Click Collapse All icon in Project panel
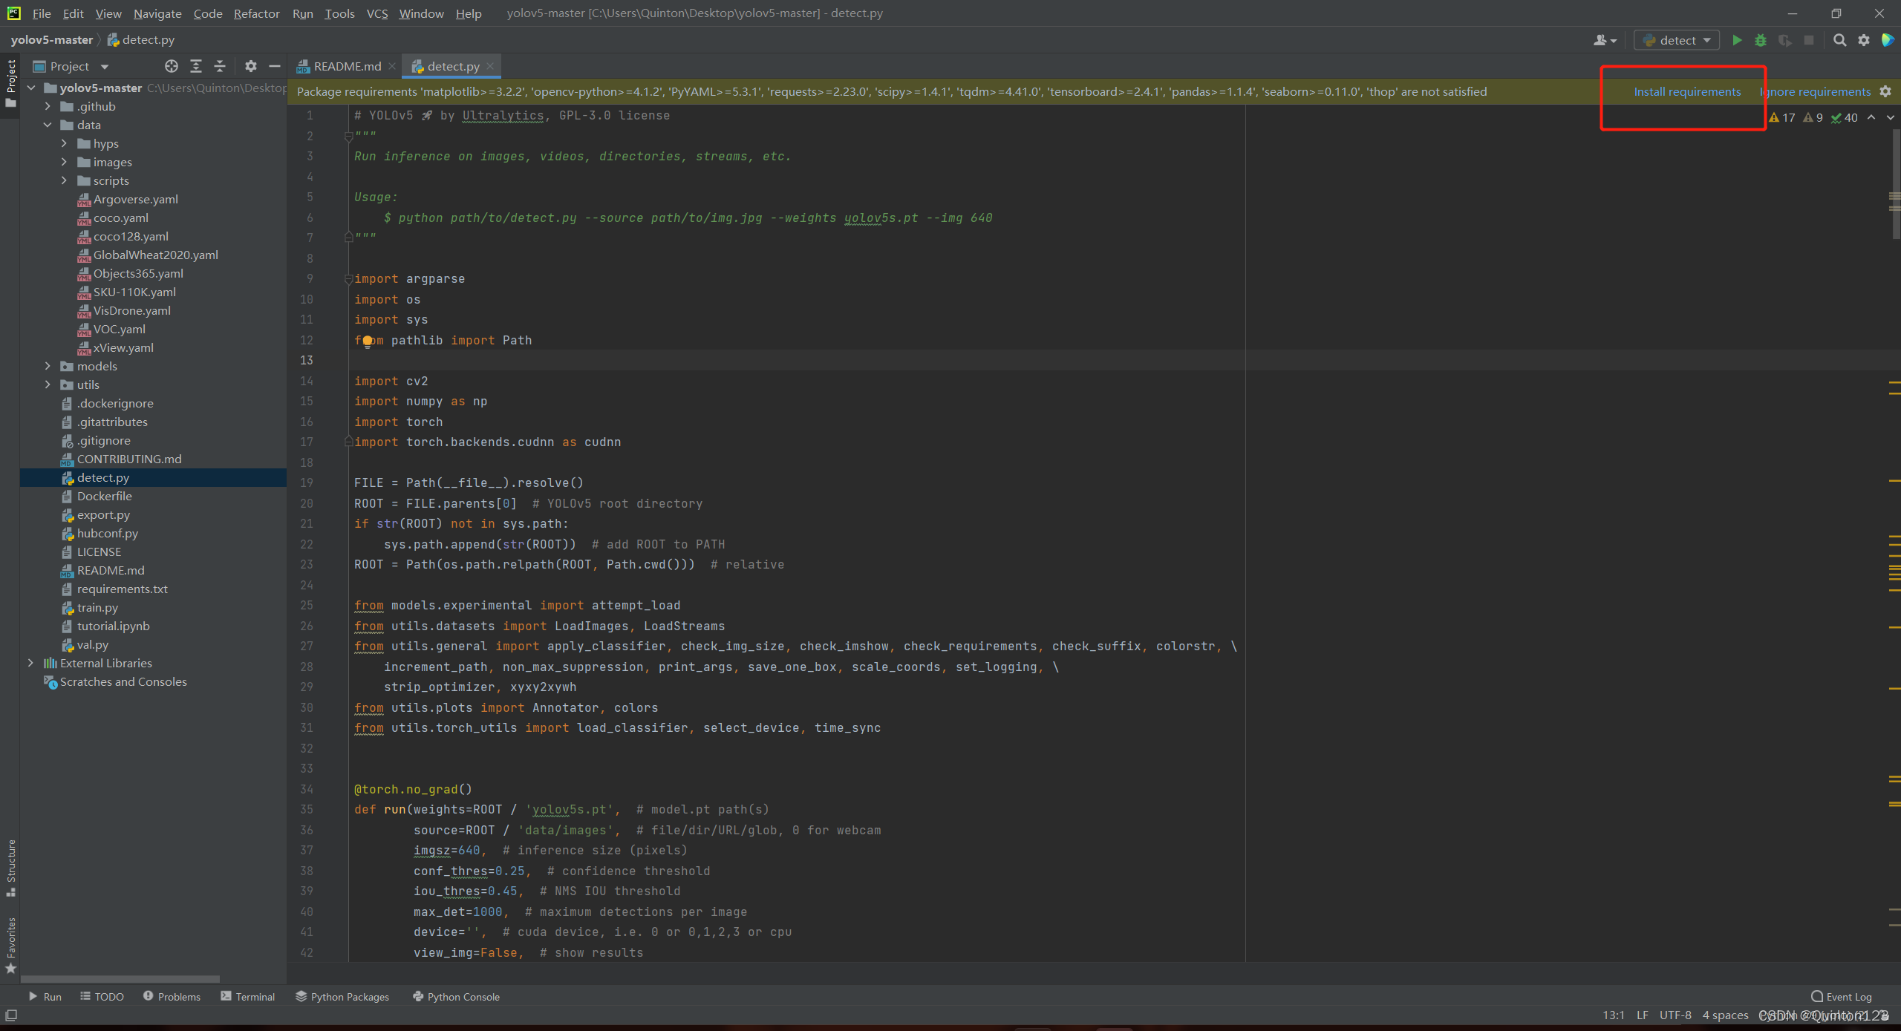This screenshot has height=1031, width=1901. (x=220, y=66)
